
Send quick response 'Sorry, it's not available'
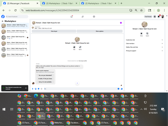pyautogui.click(x=45, y=82)
